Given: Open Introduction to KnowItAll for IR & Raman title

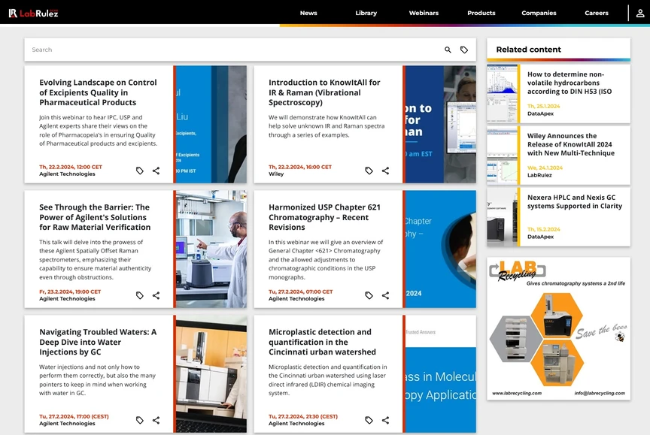Looking at the screenshot, I should point(324,92).
